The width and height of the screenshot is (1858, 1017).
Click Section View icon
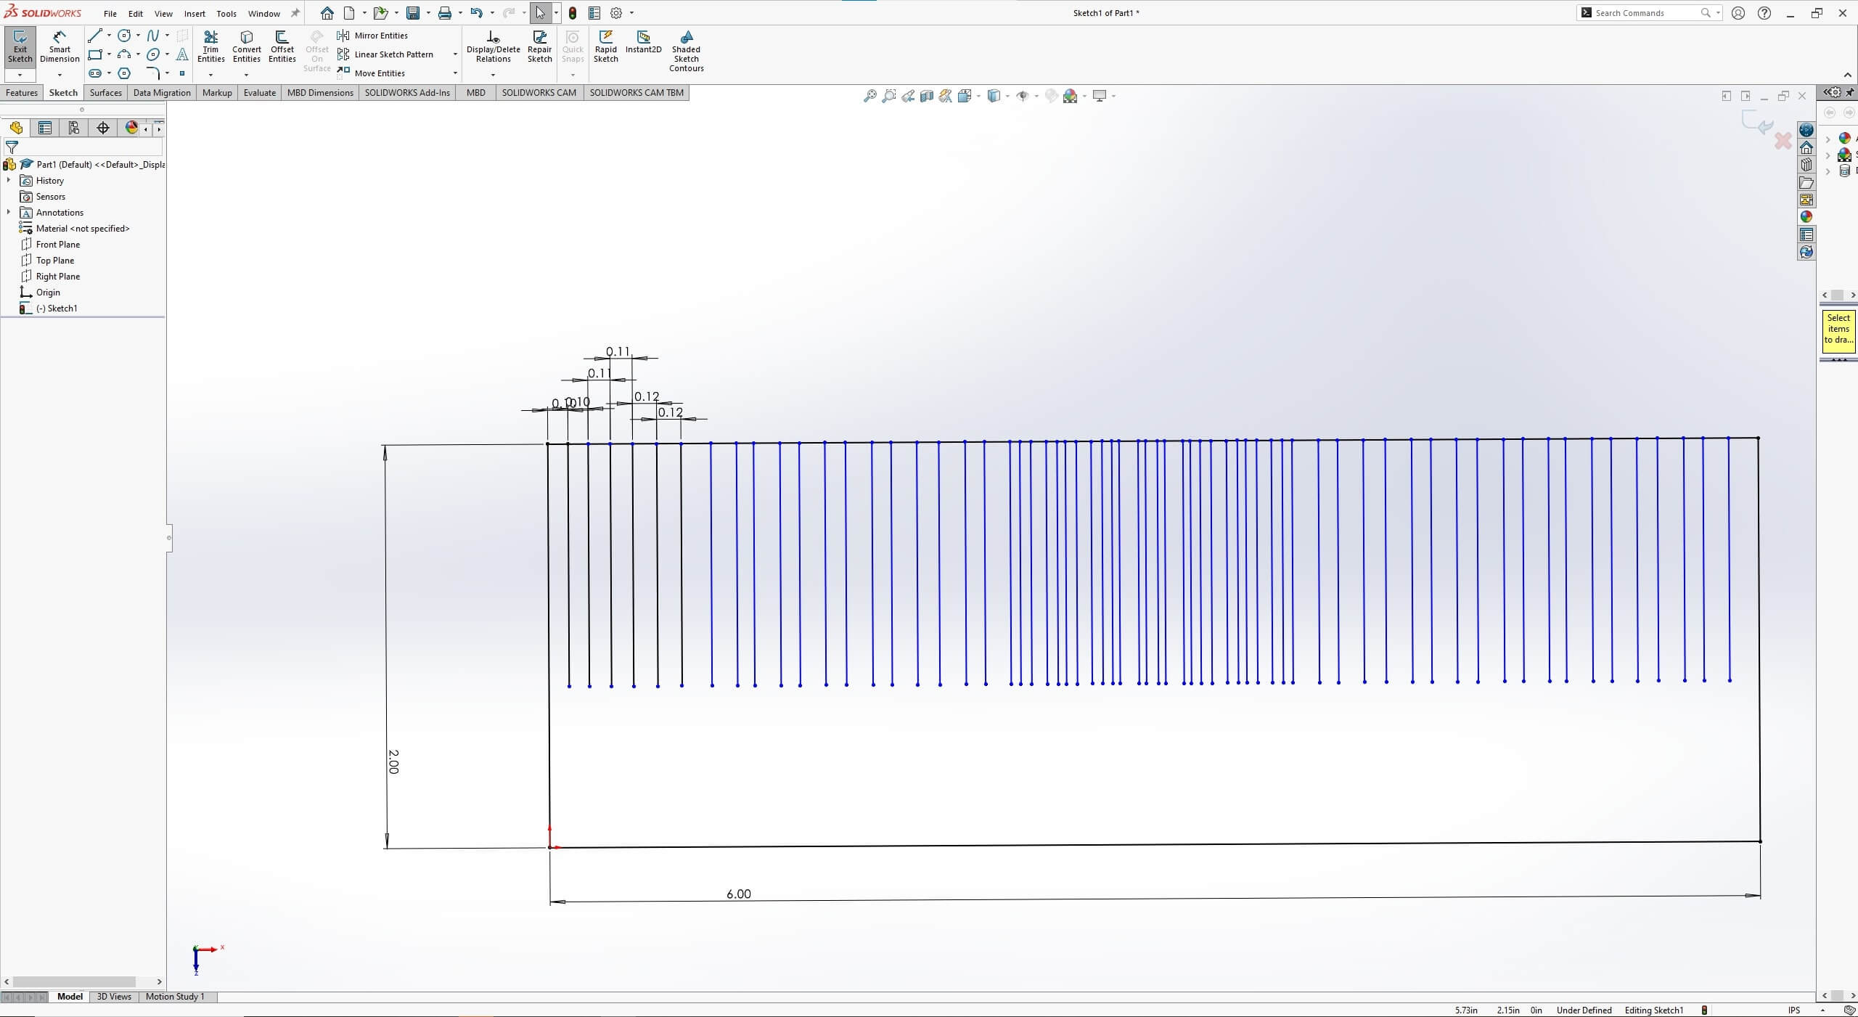[x=927, y=96]
